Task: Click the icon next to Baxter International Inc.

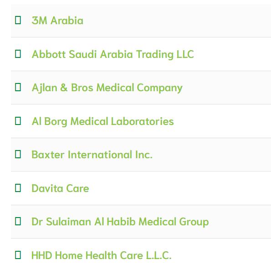Action: click(18, 154)
